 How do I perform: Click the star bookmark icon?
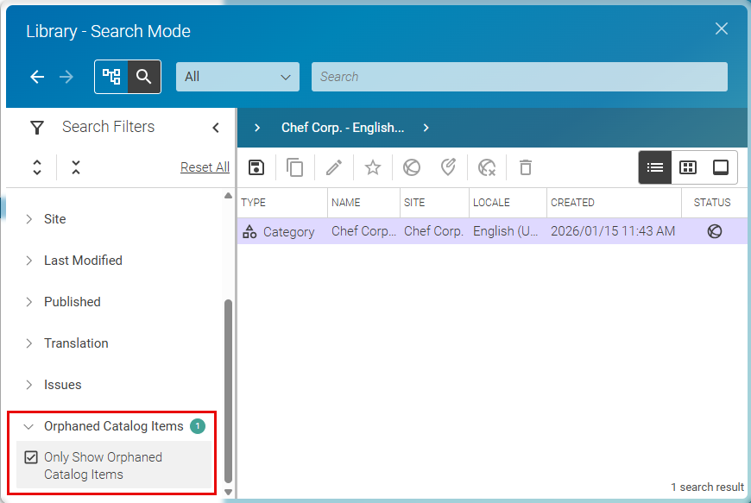373,167
